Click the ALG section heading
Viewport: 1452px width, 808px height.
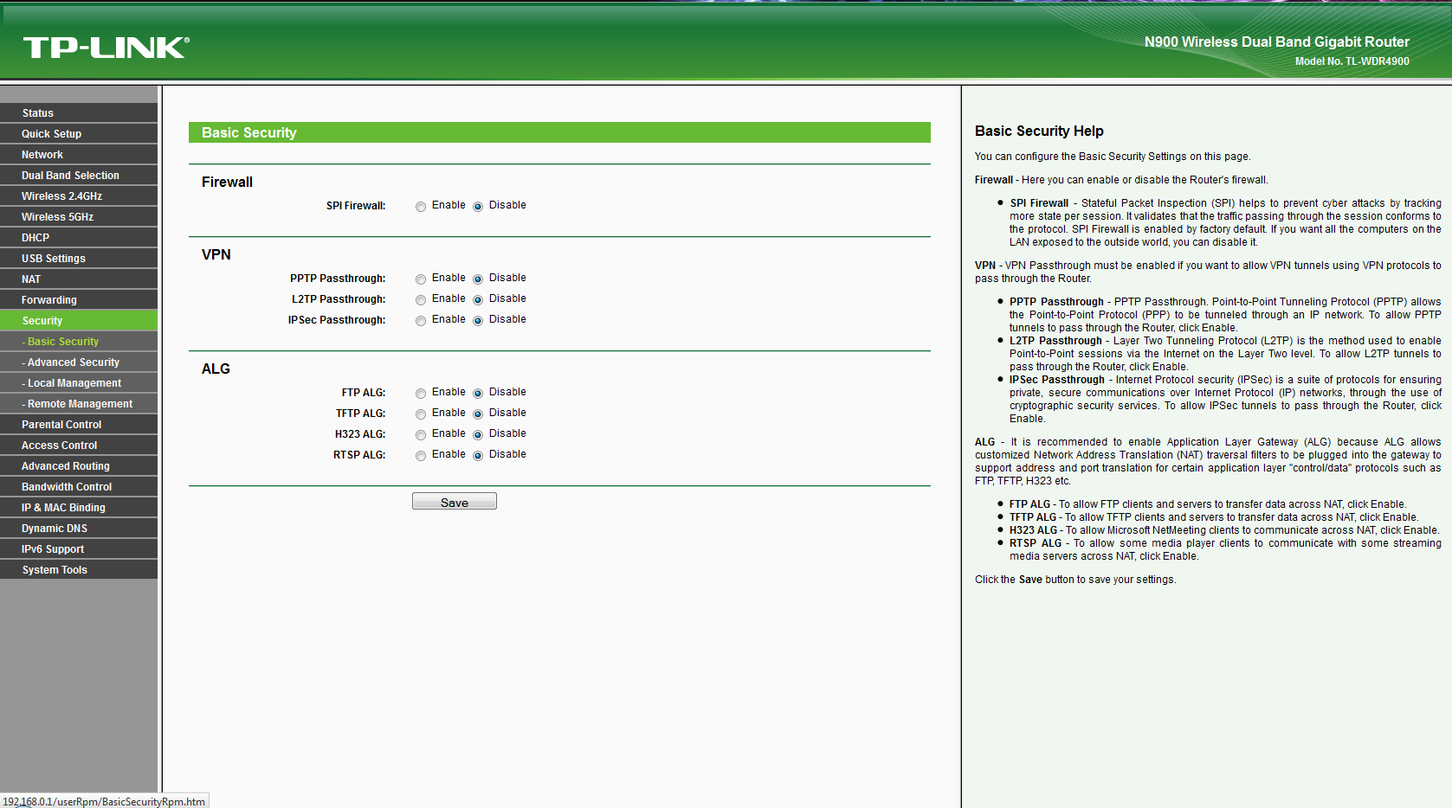(x=216, y=369)
